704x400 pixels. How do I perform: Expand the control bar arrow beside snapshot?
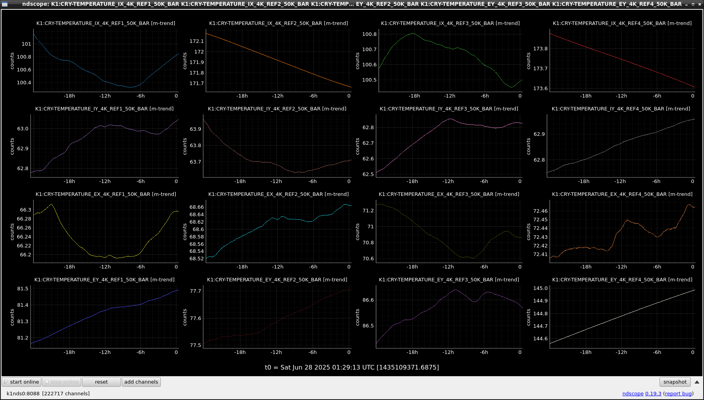click(x=697, y=382)
